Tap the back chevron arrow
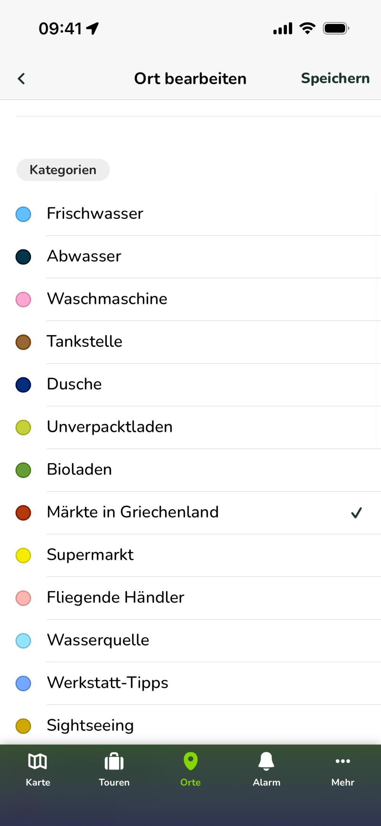Image resolution: width=381 pixels, height=826 pixels. (22, 79)
